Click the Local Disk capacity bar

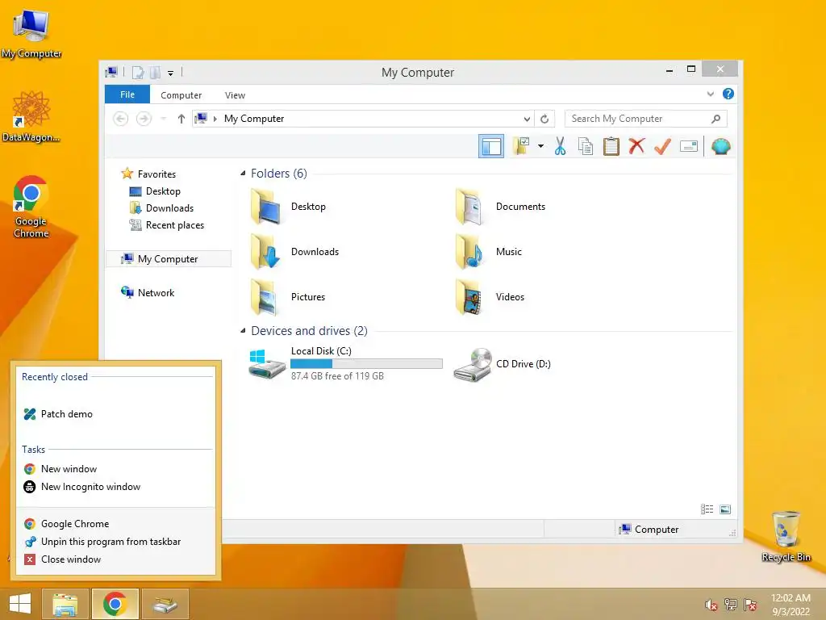point(366,364)
